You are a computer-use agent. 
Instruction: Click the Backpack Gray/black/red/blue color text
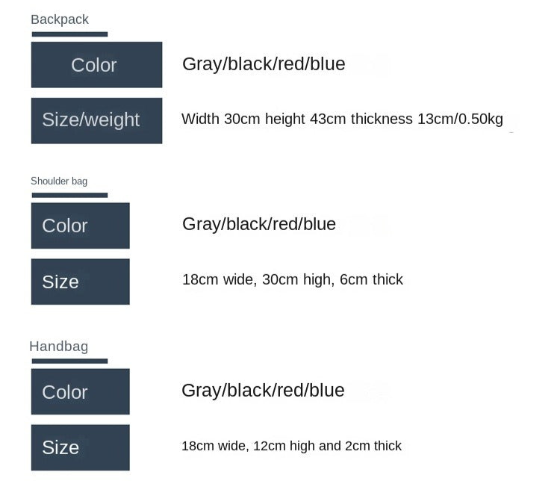click(x=264, y=64)
